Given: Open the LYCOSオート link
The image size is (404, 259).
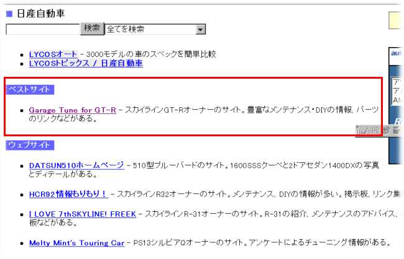Looking at the screenshot, I should tap(53, 54).
